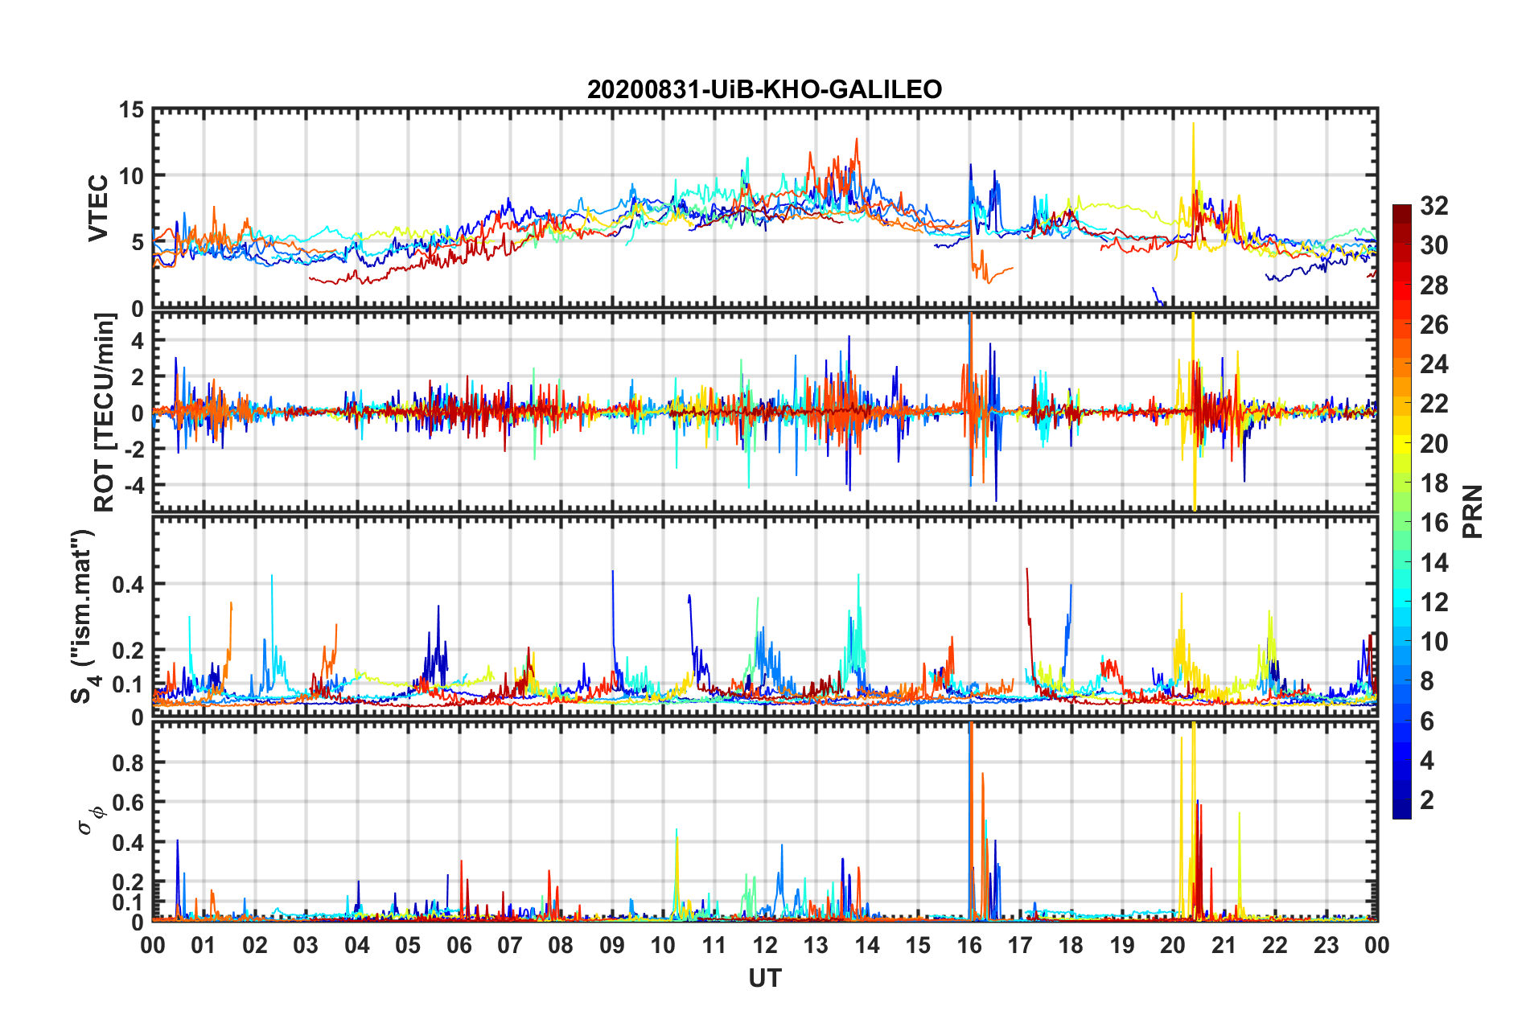Image resolution: width=1530 pixels, height=1023 pixels.
Task: Click colorbar tick label 6
Action: [x=1427, y=721]
